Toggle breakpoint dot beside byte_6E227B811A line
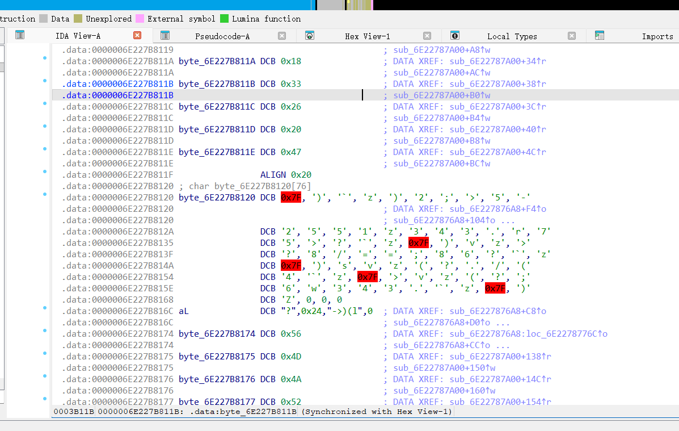Image resolution: width=679 pixels, height=431 pixels. [45, 58]
